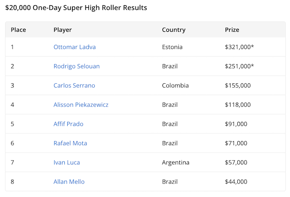Screen dimensions: 290x197
Task: Click the $44,000 eighth-place prize cell
Action: (x=236, y=182)
